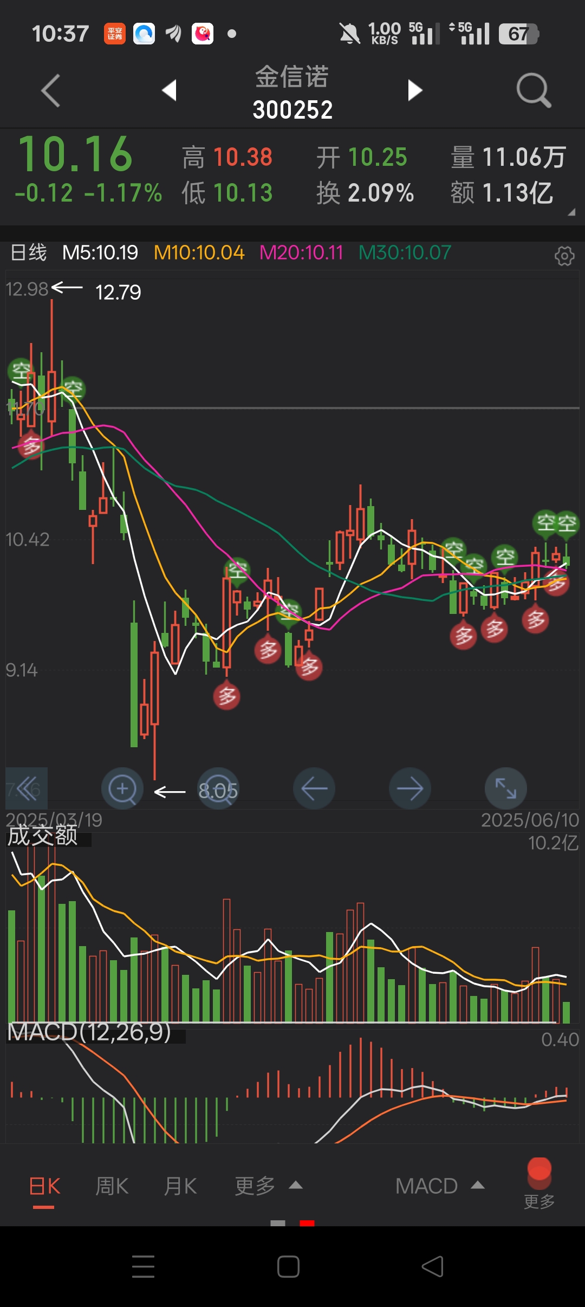Expand quote details corner triangle
Screen dimensions: 585x1307
(x=571, y=212)
